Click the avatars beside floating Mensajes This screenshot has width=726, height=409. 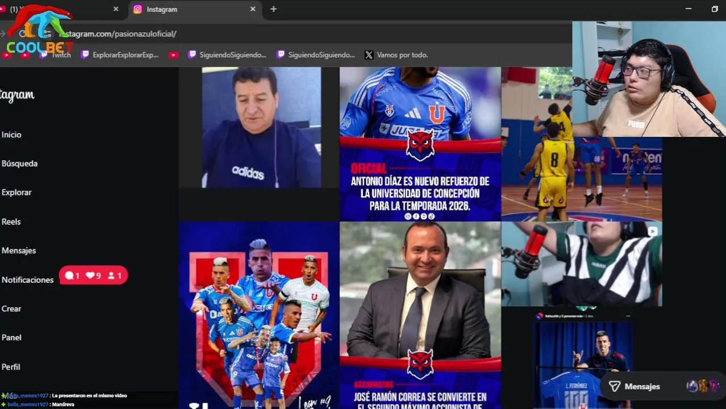pos(703,386)
